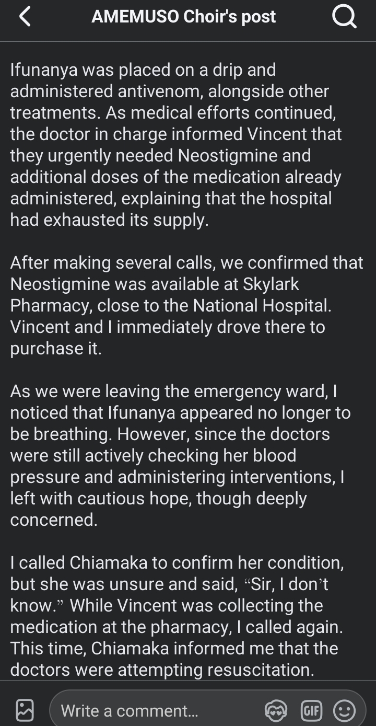Open the avatar stickers picker
The width and height of the screenshot is (376, 726).
[x=276, y=711]
